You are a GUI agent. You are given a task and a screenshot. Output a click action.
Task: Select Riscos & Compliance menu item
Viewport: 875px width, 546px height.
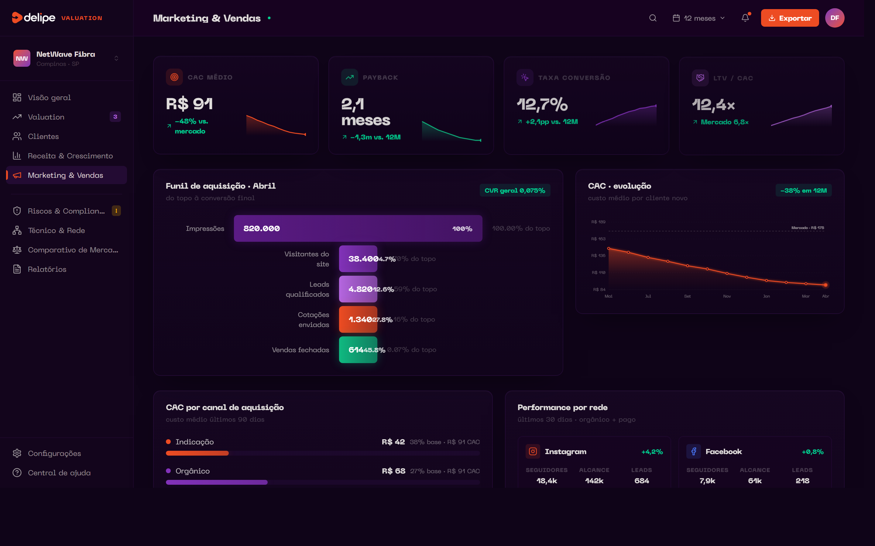tap(66, 211)
